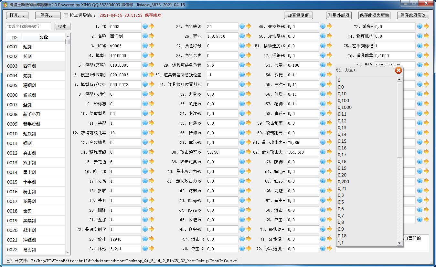This screenshot has width=436, height=267.
Task: Click the info icon next to 采集+ field
Action: [x=420, y=26]
